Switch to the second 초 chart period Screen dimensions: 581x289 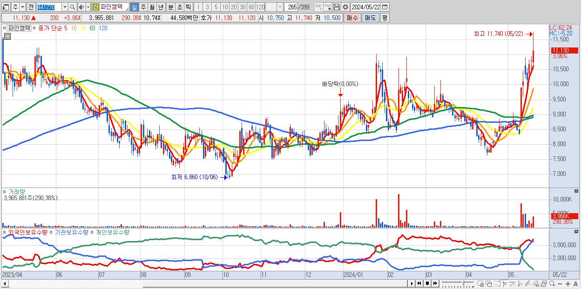point(180,7)
